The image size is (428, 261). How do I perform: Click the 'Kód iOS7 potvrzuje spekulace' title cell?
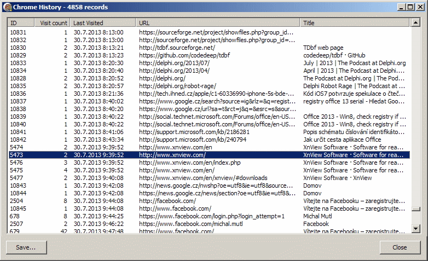[354, 94]
